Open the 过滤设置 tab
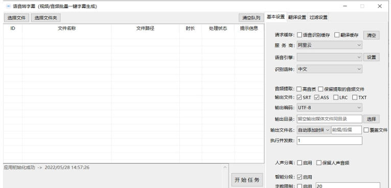The width and height of the screenshot is (391, 188). (x=318, y=17)
